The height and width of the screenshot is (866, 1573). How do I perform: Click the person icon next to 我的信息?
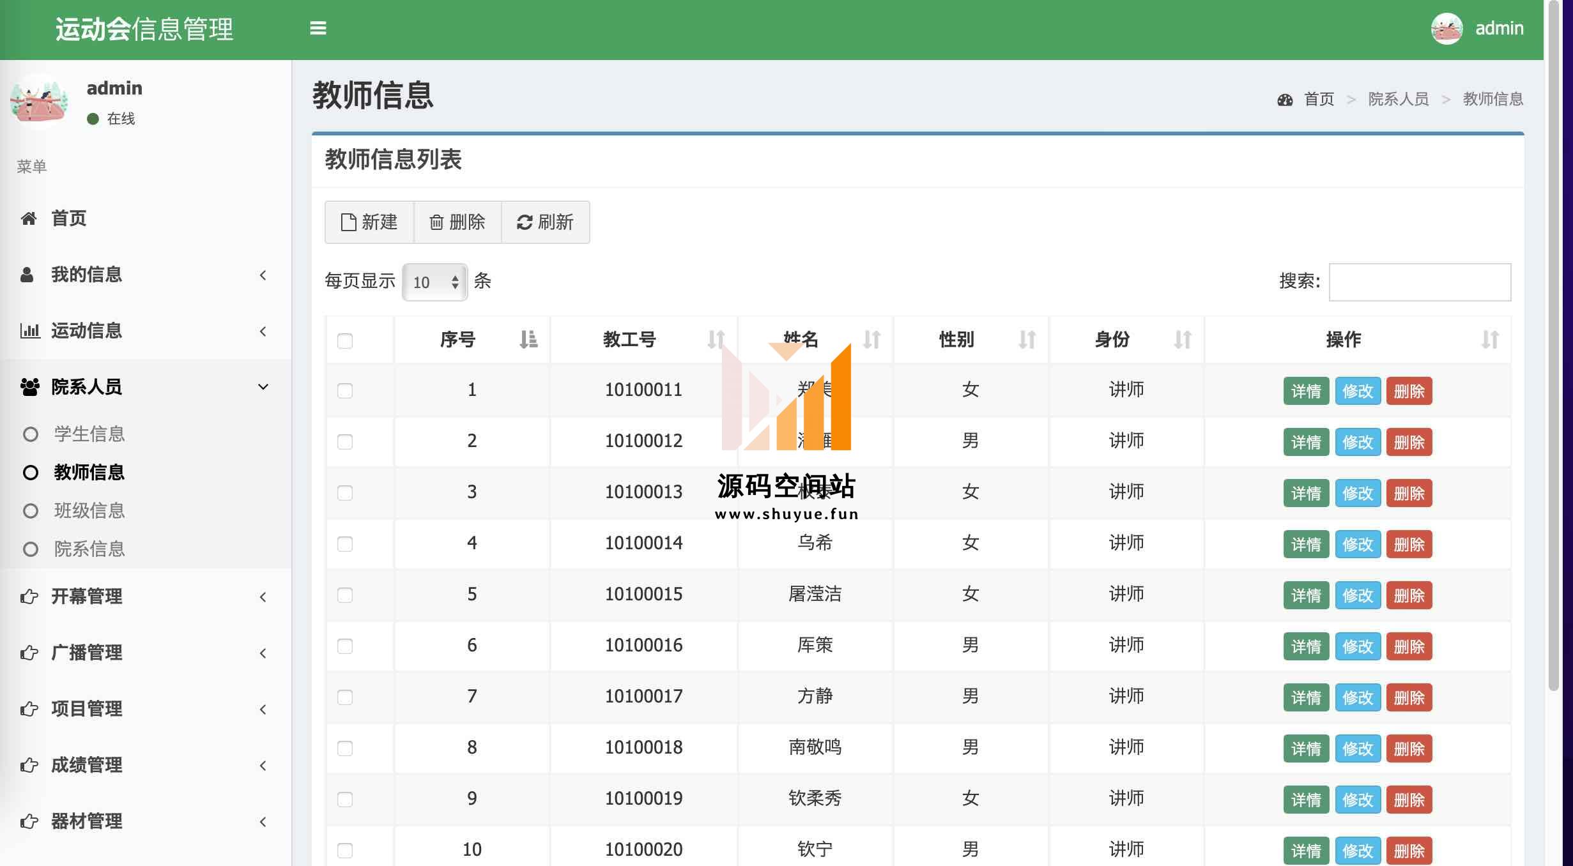point(27,275)
